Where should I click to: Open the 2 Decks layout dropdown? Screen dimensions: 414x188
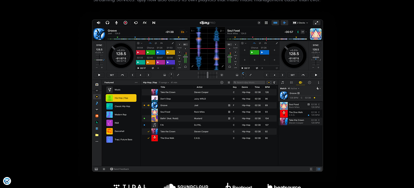(x=300, y=23)
